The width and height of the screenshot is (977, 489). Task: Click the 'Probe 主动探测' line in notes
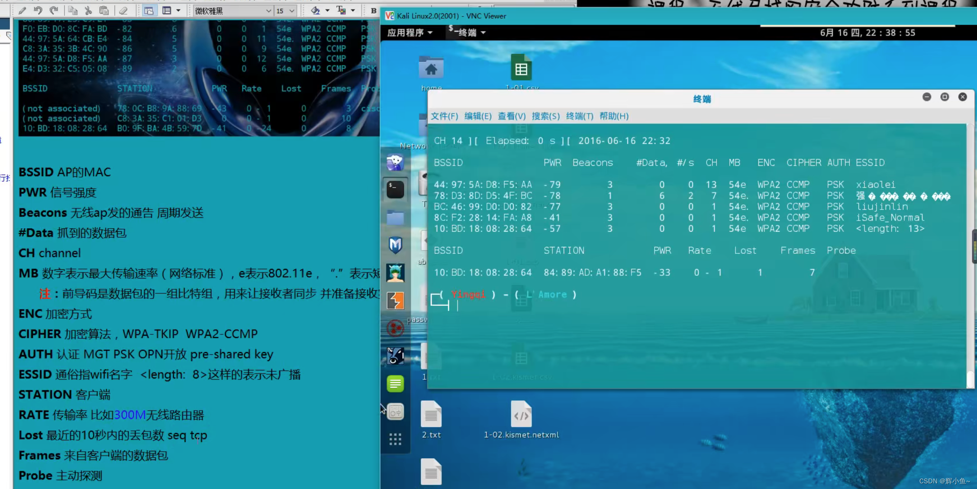click(x=60, y=476)
